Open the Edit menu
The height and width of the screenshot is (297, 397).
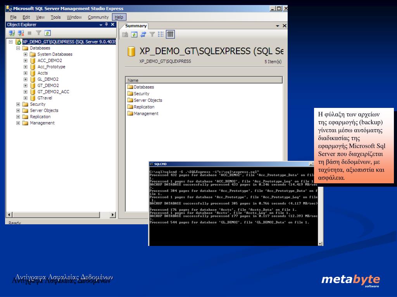click(26, 17)
